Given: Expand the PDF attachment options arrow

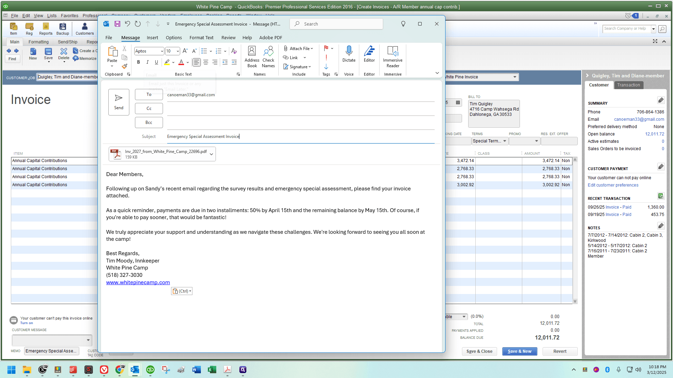Looking at the screenshot, I should (211, 154).
